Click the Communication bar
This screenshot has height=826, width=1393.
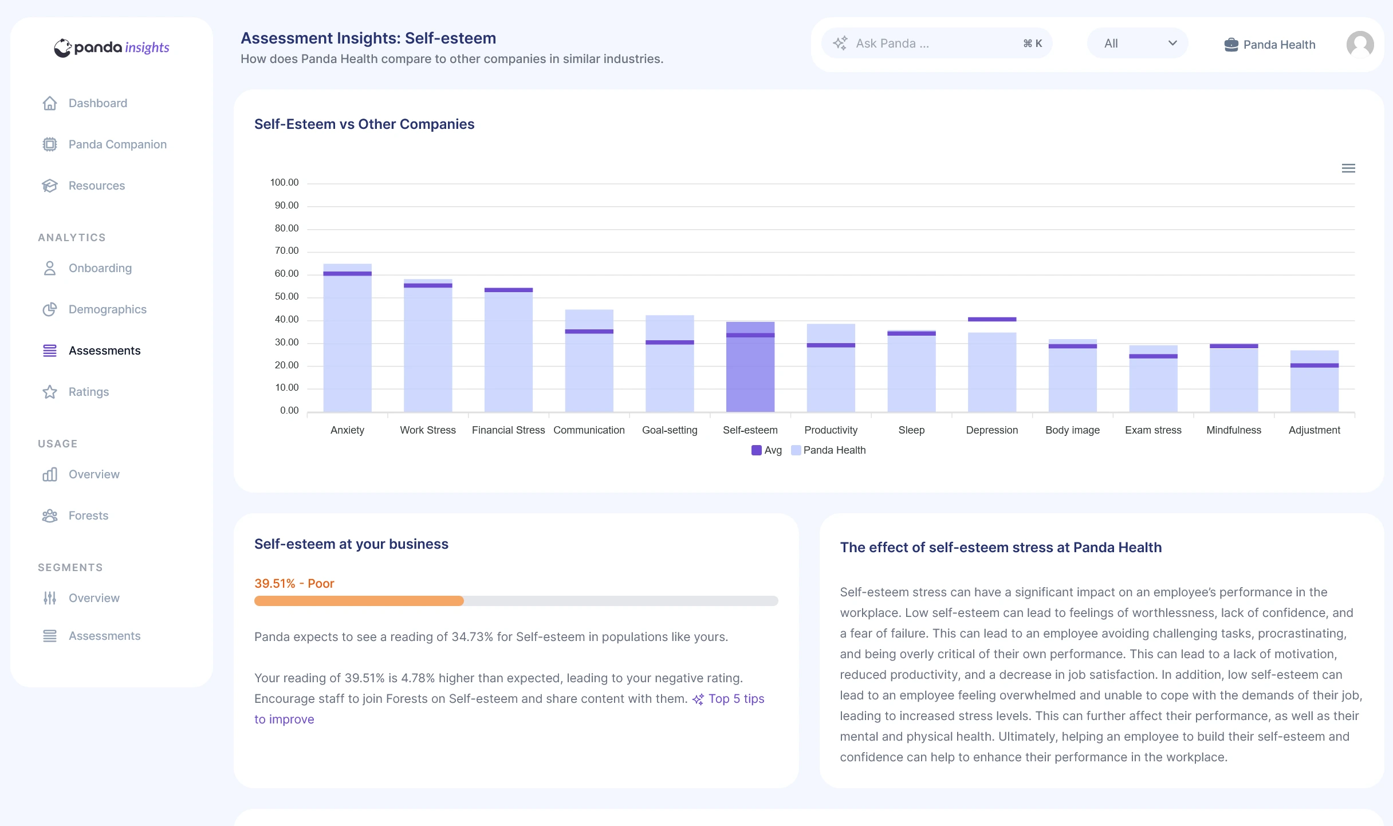click(x=589, y=361)
